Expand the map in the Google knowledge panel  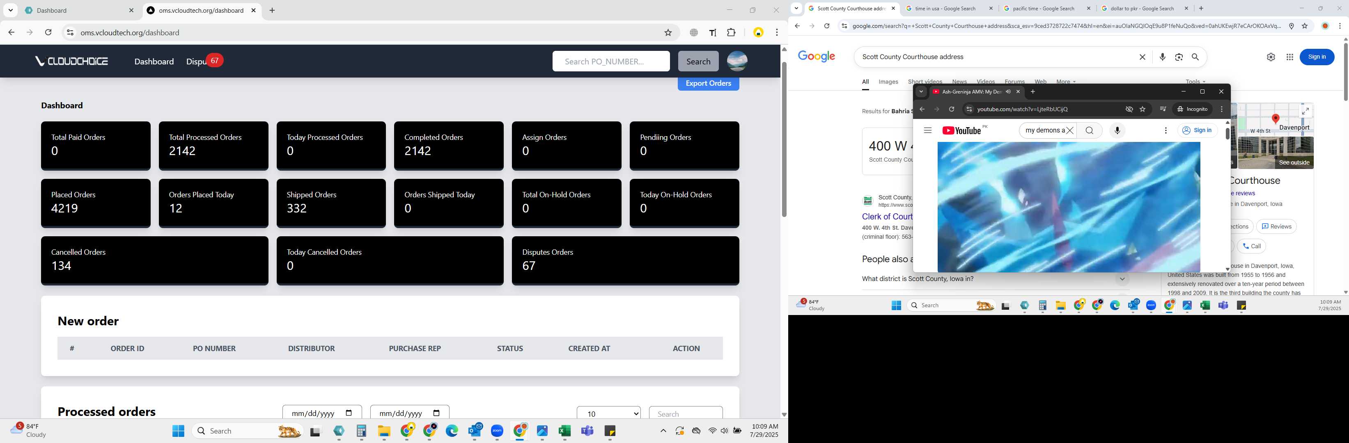(x=1305, y=111)
